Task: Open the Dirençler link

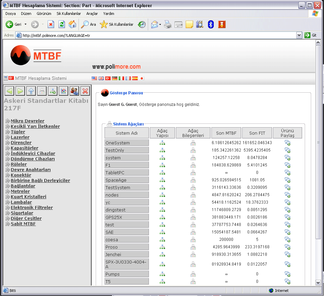Action: (x=21, y=143)
